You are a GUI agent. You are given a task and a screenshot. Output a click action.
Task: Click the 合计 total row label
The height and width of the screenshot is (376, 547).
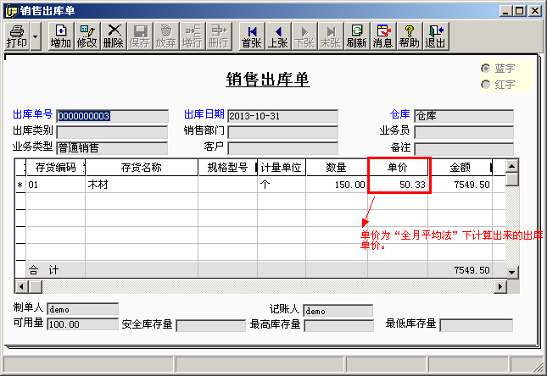(43, 270)
